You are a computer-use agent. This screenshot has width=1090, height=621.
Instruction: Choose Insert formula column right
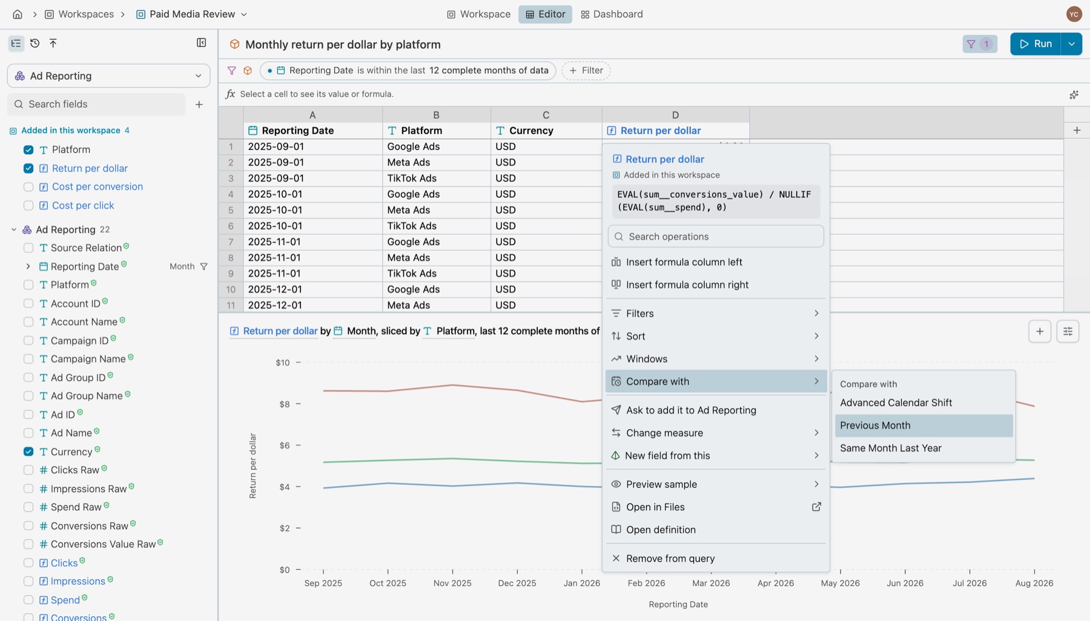pyautogui.click(x=716, y=284)
